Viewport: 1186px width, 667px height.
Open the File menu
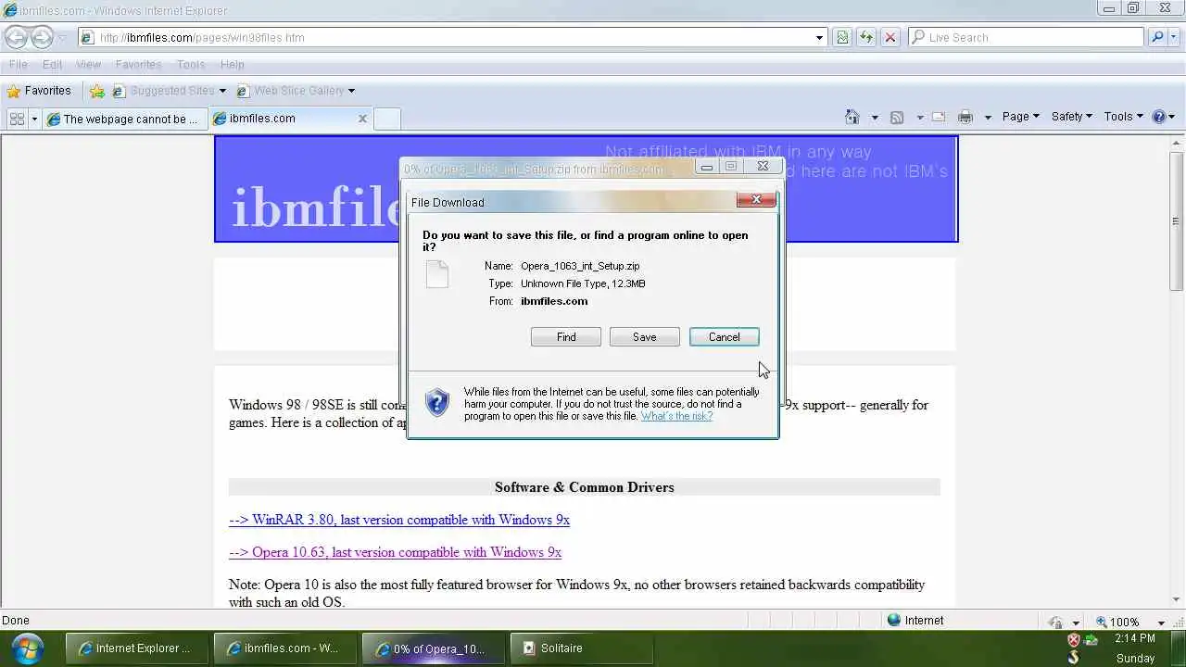coord(18,64)
